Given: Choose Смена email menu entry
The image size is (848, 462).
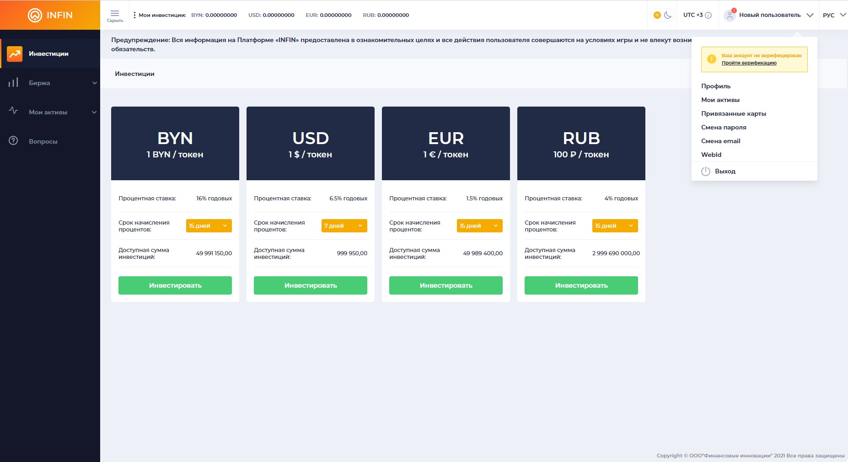Looking at the screenshot, I should click(720, 141).
